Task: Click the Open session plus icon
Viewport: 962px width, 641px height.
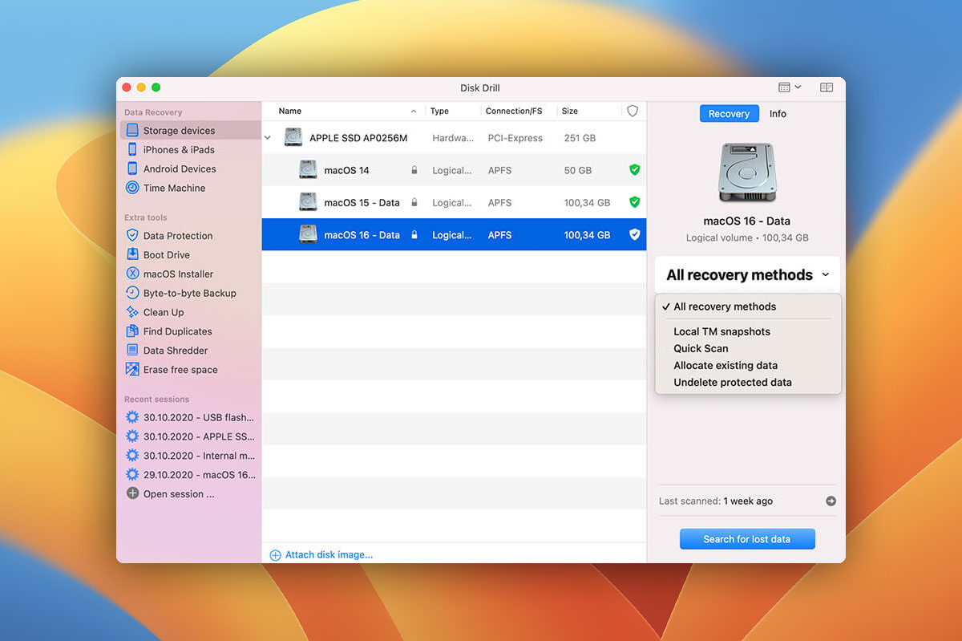Action: (x=132, y=493)
